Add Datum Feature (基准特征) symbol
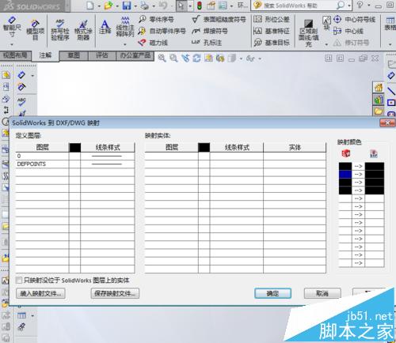 (x=272, y=31)
